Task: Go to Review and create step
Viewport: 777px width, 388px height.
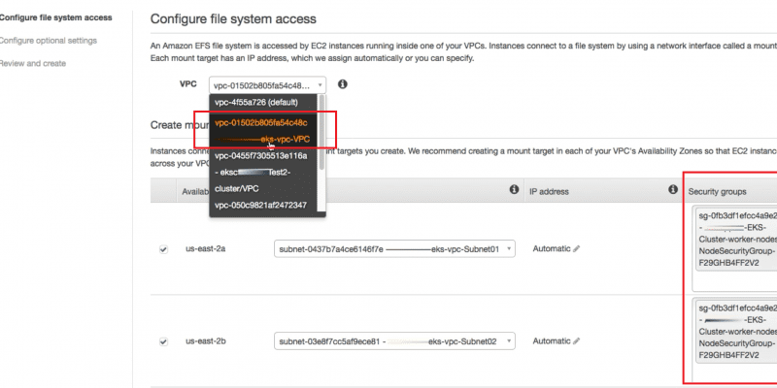Action: [33, 63]
